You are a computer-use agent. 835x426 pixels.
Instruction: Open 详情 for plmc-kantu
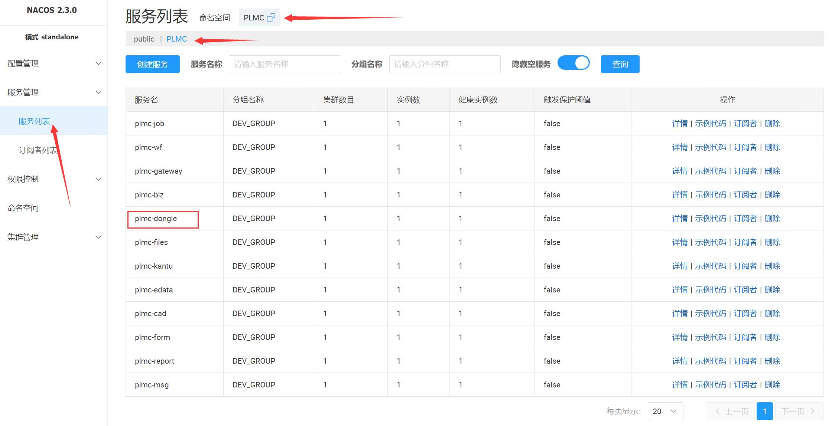(x=680, y=266)
